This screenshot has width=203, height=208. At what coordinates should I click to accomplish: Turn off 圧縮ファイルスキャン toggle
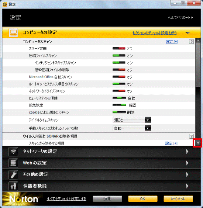tap(119, 56)
